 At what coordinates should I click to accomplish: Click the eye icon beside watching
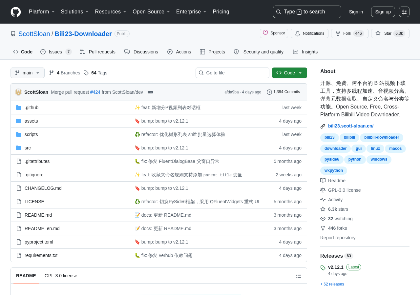tap(323, 219)
